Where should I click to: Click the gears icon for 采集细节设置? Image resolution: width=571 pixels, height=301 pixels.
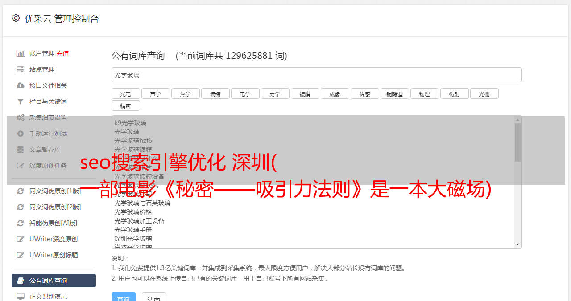click(20, 118)
